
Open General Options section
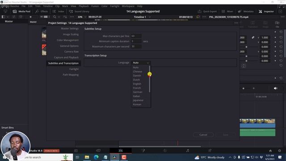[x=69, y=46]
